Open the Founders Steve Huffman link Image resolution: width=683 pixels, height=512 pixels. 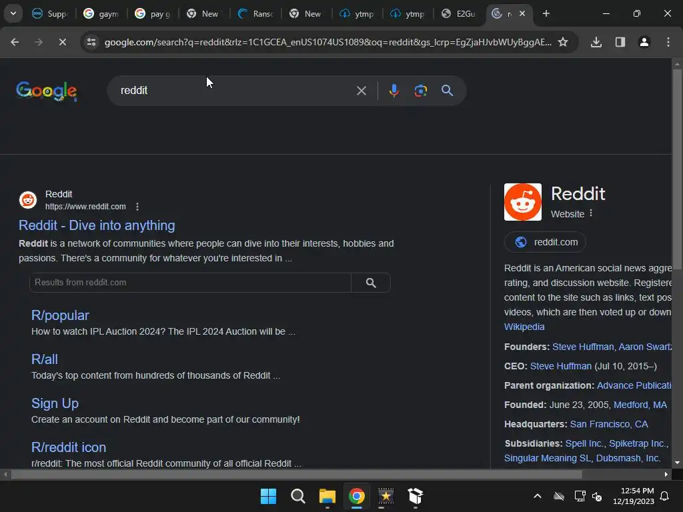(x=583, y=347)
